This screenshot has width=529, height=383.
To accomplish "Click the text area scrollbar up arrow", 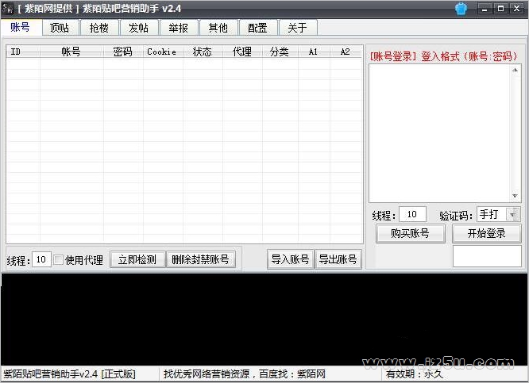I will pyautogui.click(x=515, y=70).
